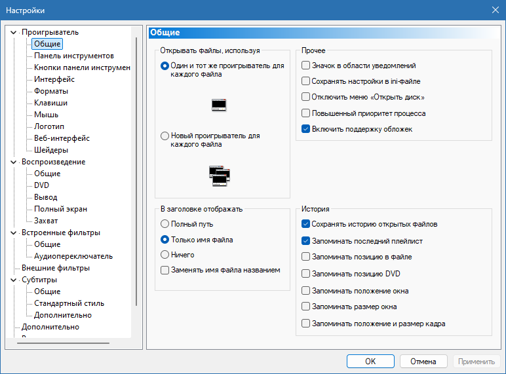
Task: Click the 'OK' button
Action: pos(370,362)
